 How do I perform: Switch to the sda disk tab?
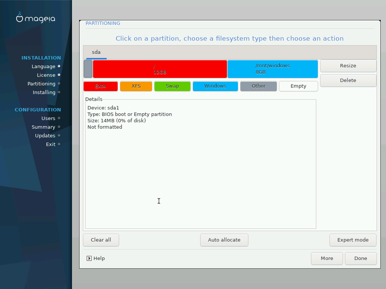tap(96, 52)
